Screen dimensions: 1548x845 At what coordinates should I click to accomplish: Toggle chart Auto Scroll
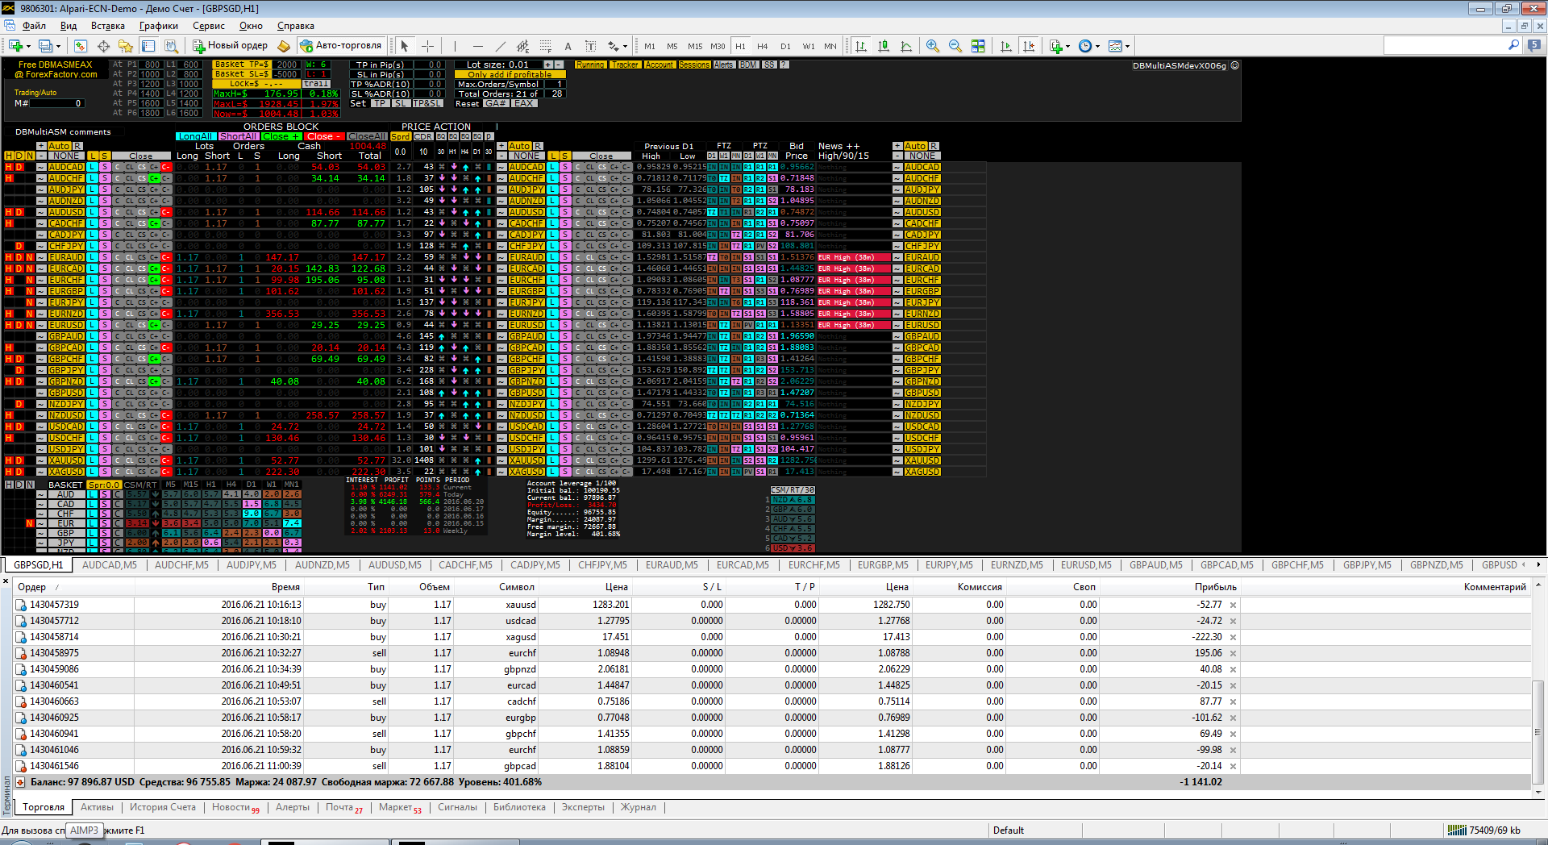[1005, 46]
